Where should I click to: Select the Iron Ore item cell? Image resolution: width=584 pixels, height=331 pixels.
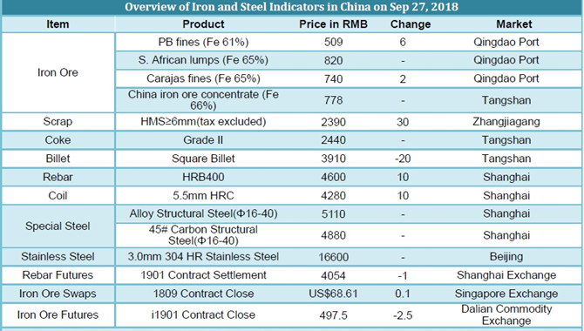58,72
